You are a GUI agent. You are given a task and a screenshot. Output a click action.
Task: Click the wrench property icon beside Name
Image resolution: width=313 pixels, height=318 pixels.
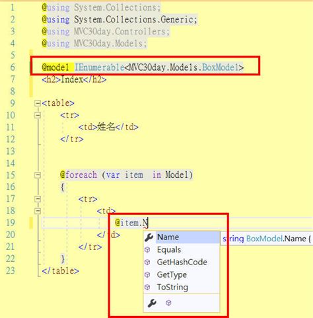[149, 237]
